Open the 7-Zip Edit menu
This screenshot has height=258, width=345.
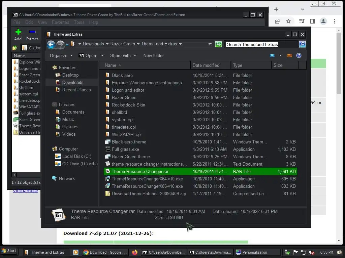click(x=29, y=22)
